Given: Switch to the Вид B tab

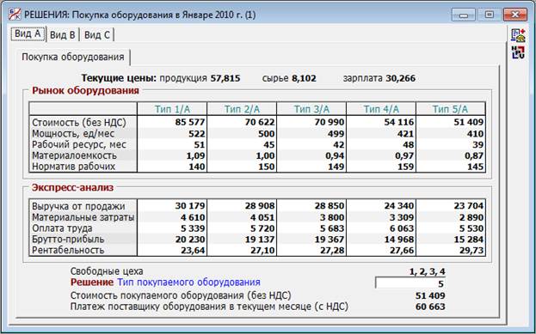Looking at the screenshot, I should coord(63,35).
